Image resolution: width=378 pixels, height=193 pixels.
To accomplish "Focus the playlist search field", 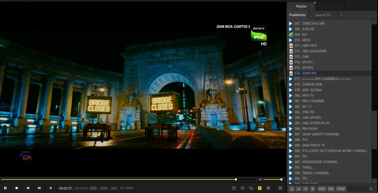I will point(357,189).
